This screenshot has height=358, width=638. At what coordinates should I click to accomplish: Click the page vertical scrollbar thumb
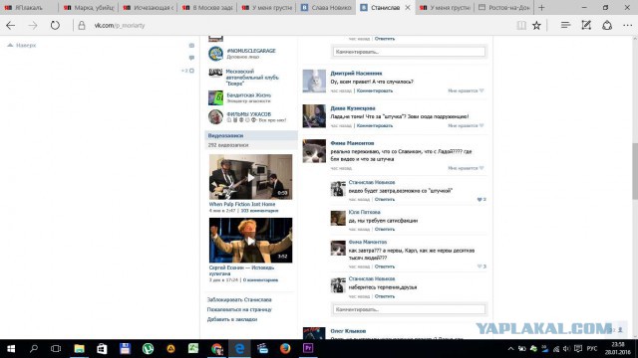tap(635, 171)
